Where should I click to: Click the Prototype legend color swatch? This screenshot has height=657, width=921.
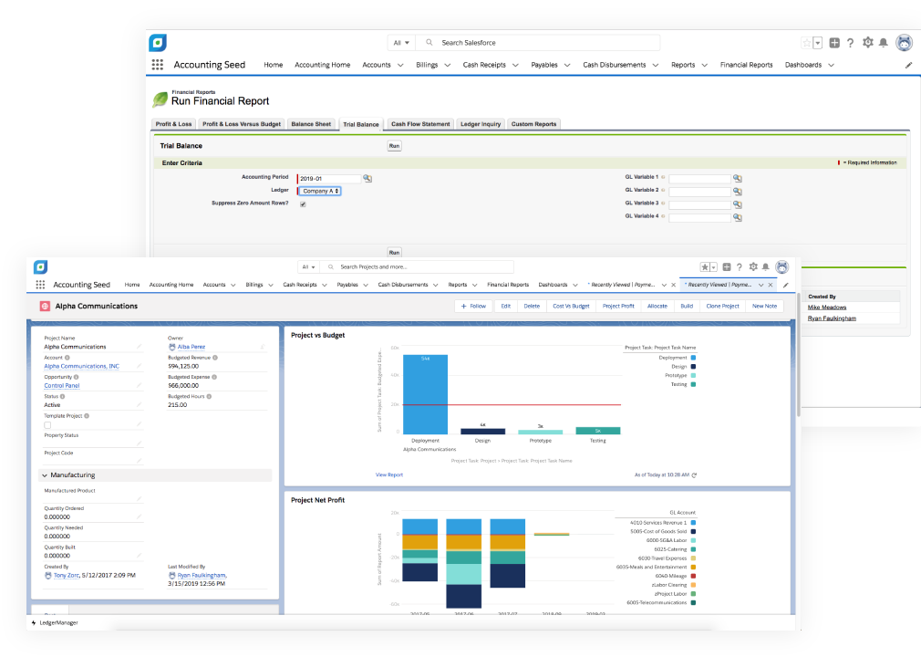(x=694, y=376)
